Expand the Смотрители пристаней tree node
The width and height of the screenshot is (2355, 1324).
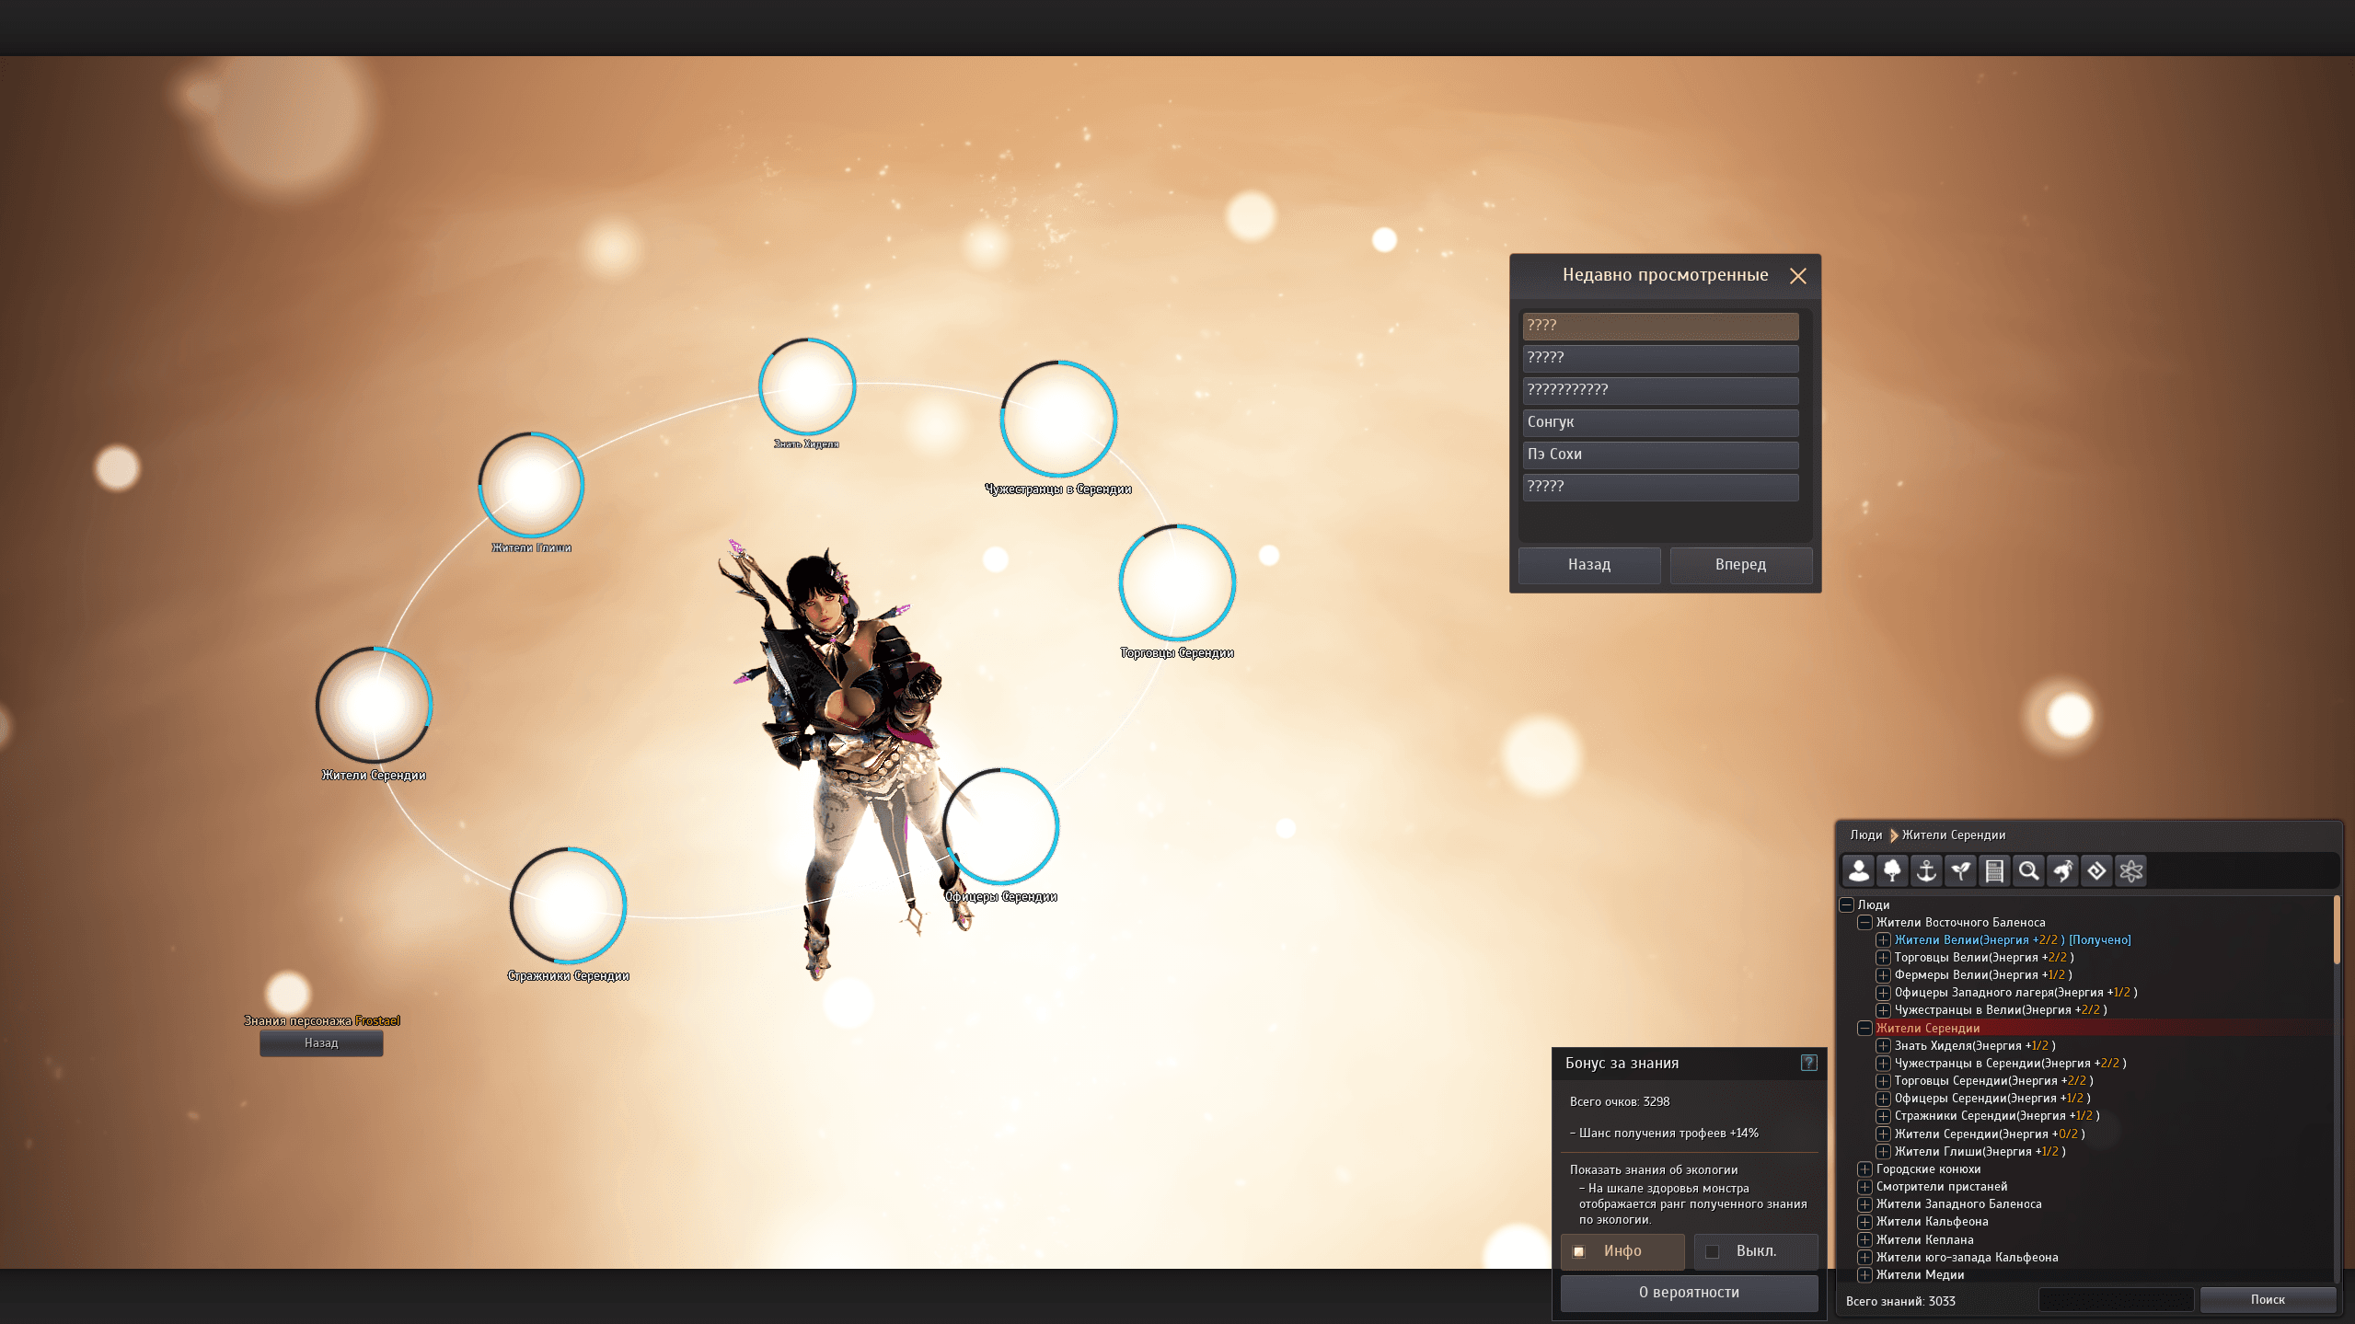1864,1186
